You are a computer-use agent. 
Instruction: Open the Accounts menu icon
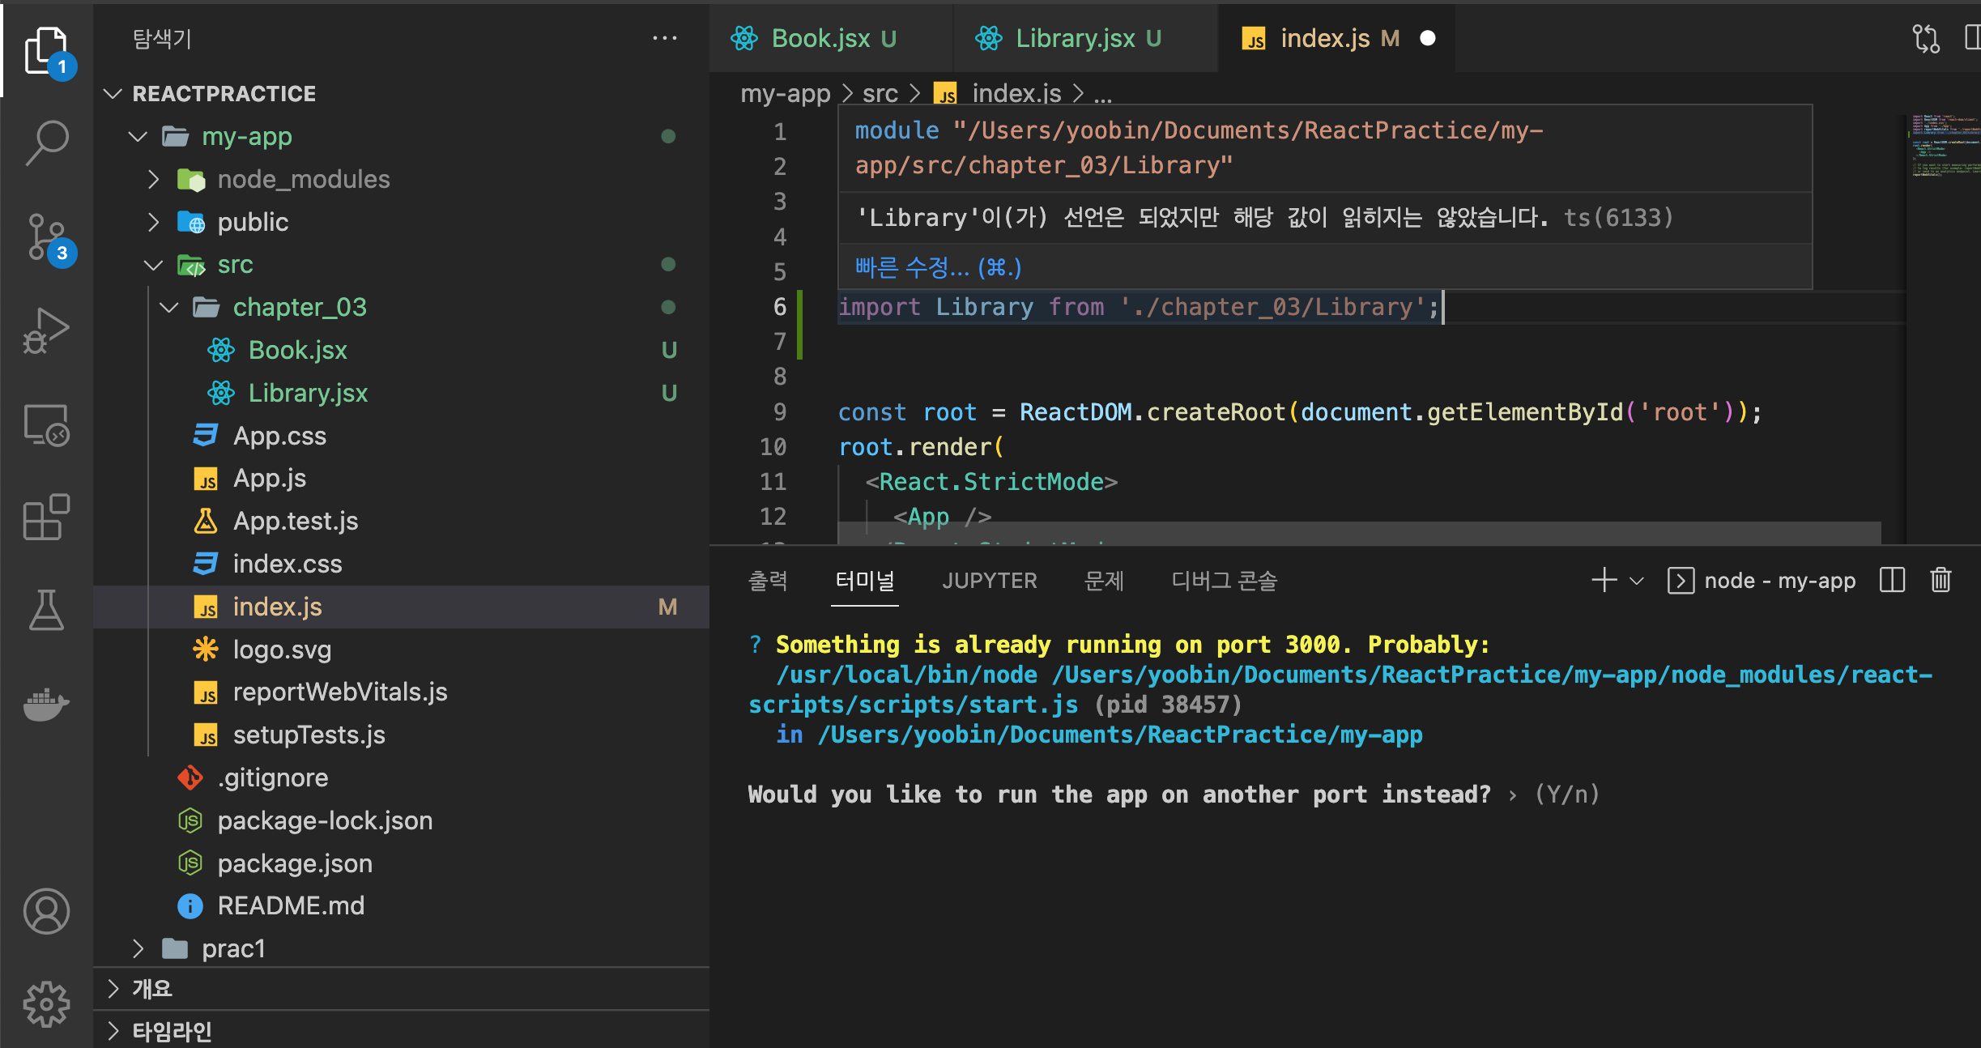tap(47, 911)
